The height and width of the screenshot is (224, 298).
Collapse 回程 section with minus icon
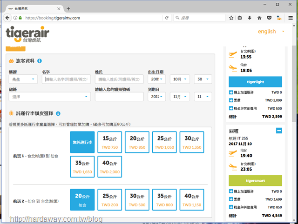(279, 131)
